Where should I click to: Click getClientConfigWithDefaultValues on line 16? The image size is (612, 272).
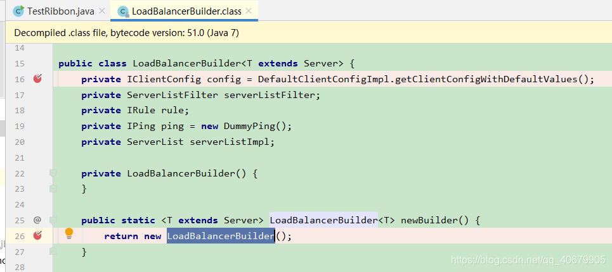click(486, 79)
